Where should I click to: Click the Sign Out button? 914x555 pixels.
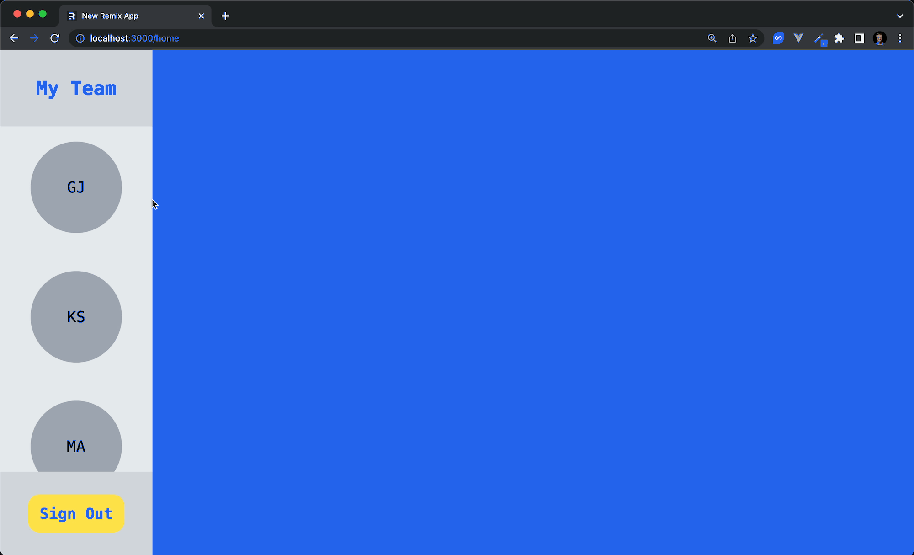[x=76, y=513]
